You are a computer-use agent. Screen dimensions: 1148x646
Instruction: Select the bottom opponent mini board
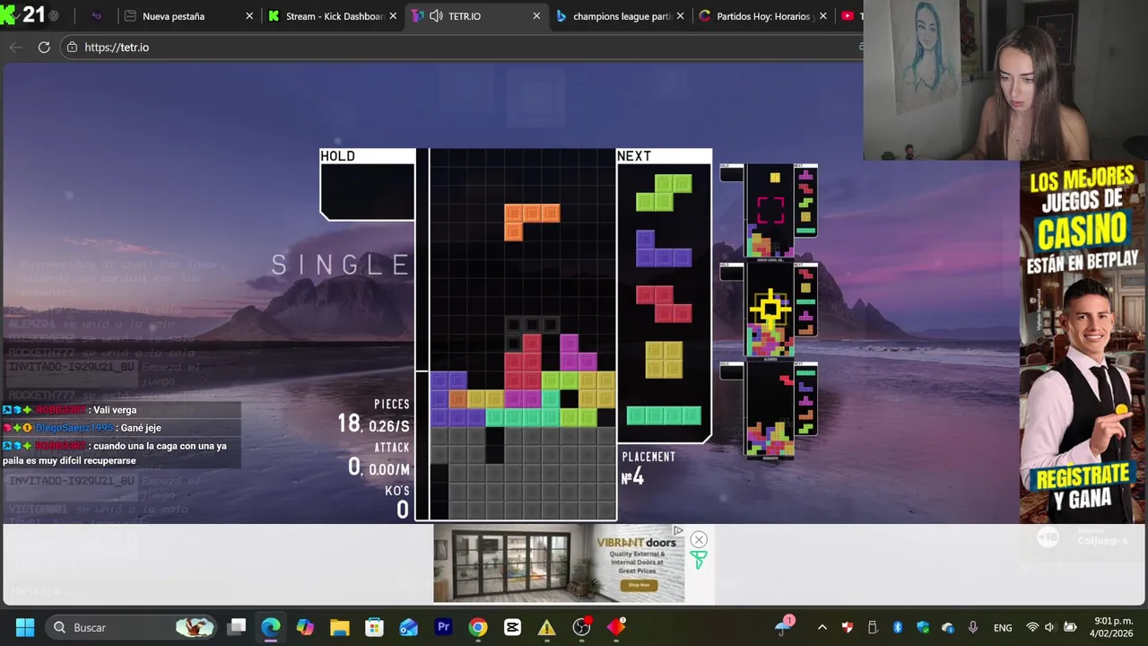770,410
